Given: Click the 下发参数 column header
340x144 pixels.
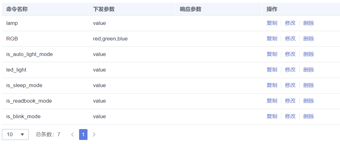Looking at the screenshot, I should (104, 9).
